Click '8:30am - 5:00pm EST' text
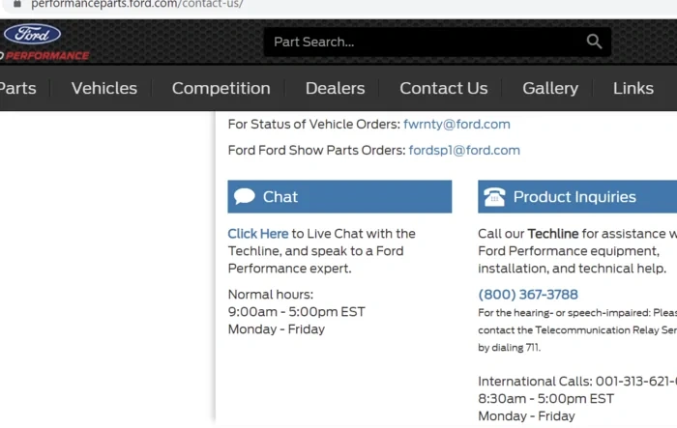Image resolution: width=677 pixels, height=428 pixels. click(545, 399)
